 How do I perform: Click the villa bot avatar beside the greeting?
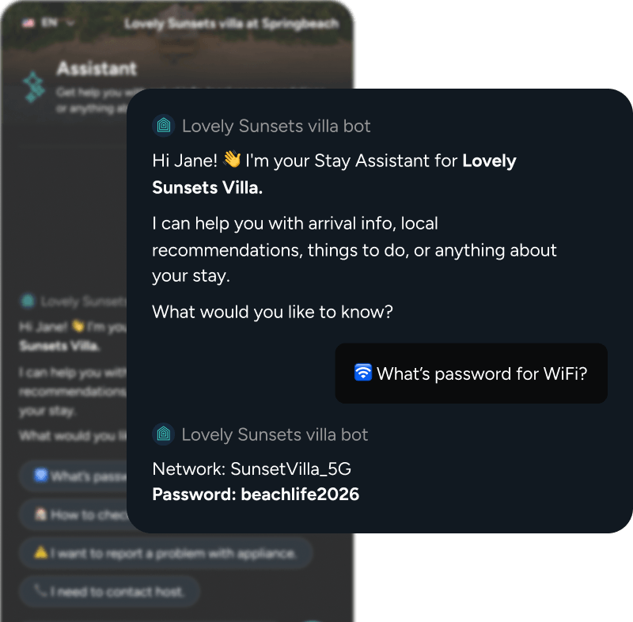[x=164, y=126]
